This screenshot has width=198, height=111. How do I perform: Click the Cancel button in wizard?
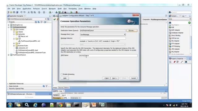click(133, 78)
